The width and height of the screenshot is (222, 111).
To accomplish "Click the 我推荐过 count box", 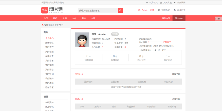I will (x=115, y=58).
